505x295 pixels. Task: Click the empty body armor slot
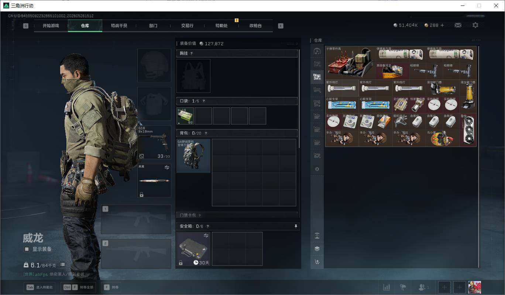154,104
